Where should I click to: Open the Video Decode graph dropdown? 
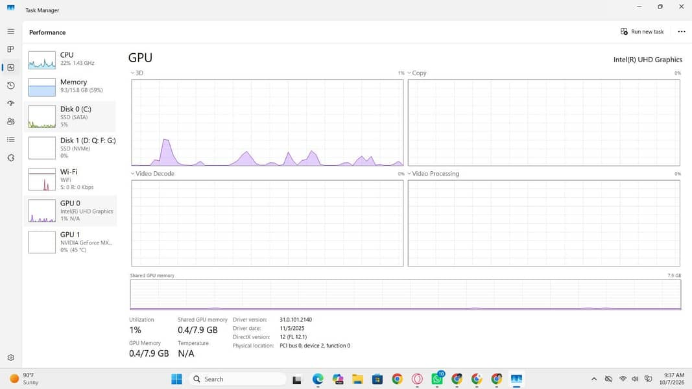[152, 174]
